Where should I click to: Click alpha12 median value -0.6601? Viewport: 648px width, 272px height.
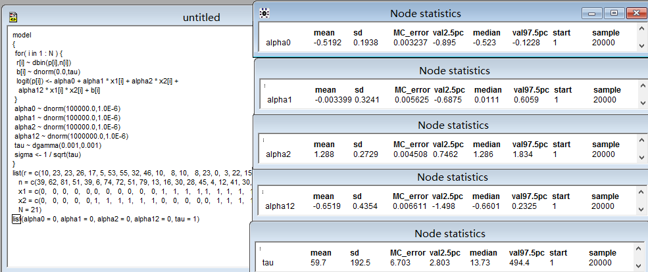tap(485, 206)
